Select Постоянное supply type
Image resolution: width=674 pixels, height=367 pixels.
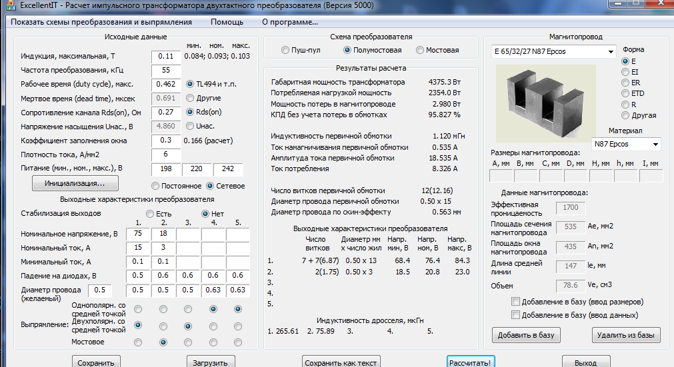155,186
